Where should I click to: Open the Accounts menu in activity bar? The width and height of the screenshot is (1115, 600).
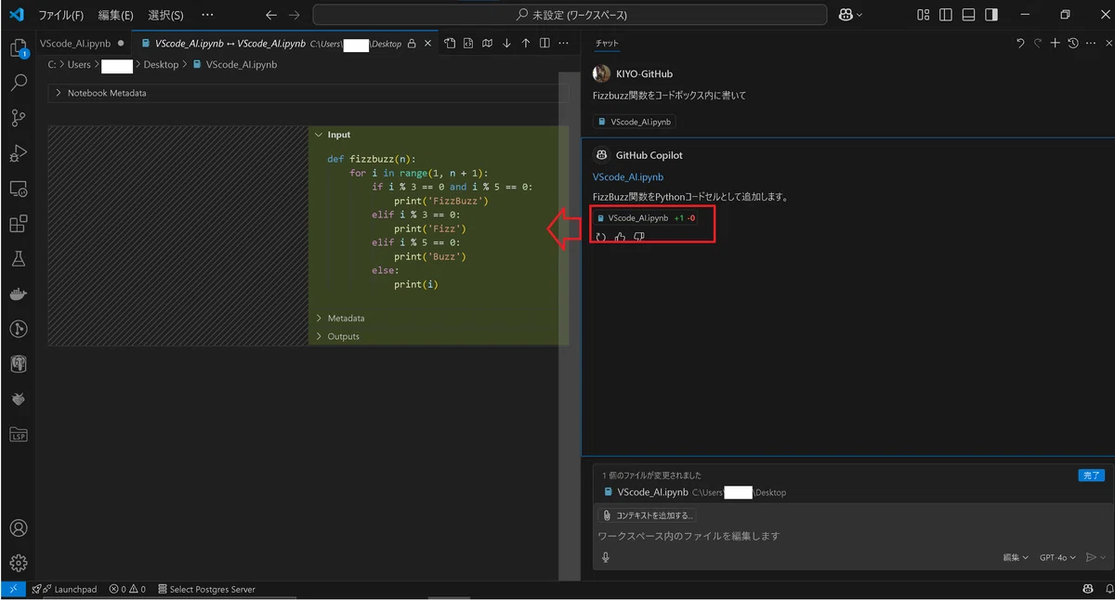point(18,528)
